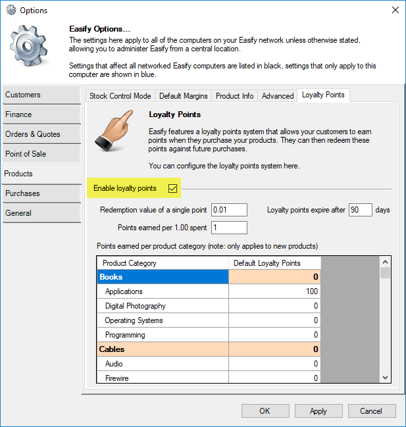Open the Orders & Quotes section
The image size is (406, 427).
point(41,134)
